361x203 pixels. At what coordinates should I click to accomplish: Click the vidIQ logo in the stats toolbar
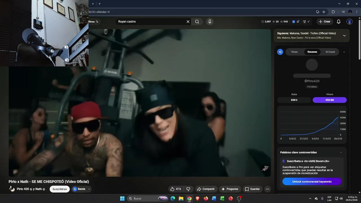click(294, 22)
